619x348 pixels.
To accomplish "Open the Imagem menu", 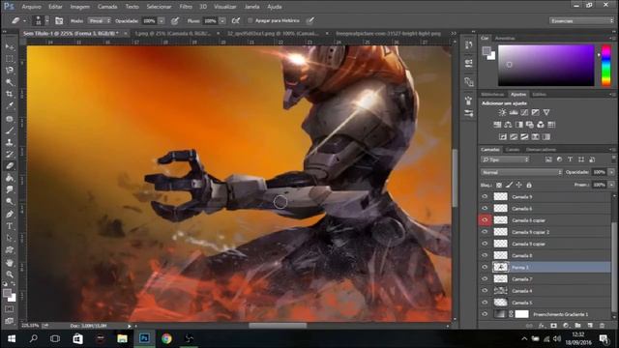I will pyautogui.click(x=79, y=7).
